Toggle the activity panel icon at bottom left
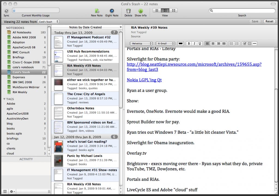This screenshot has width=279, height=196. (x=5, y=192)
